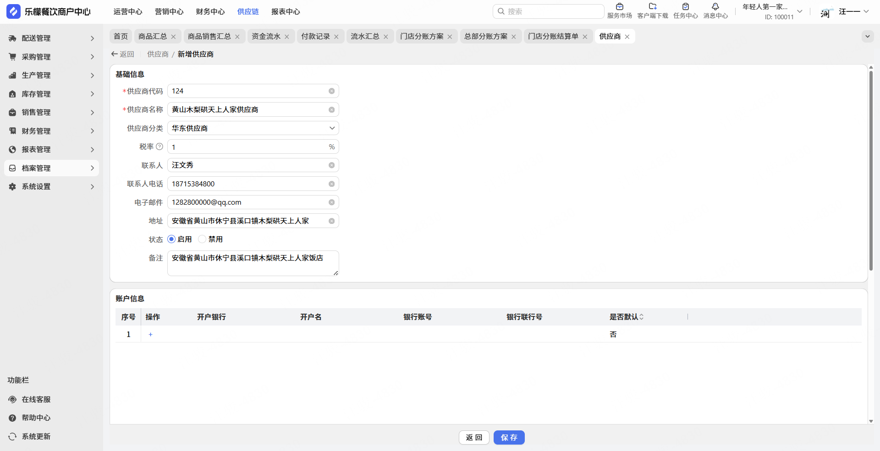The height and width of the screenshot is (451, 880).
Task: Go to 营销中心 in top menu
Action: 169,12
